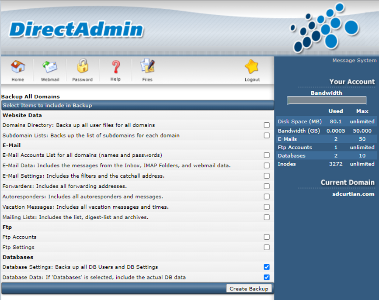Click the 50.000 bandwidth max value
This screenshot has width=379, height=300.
coord(362,131)
